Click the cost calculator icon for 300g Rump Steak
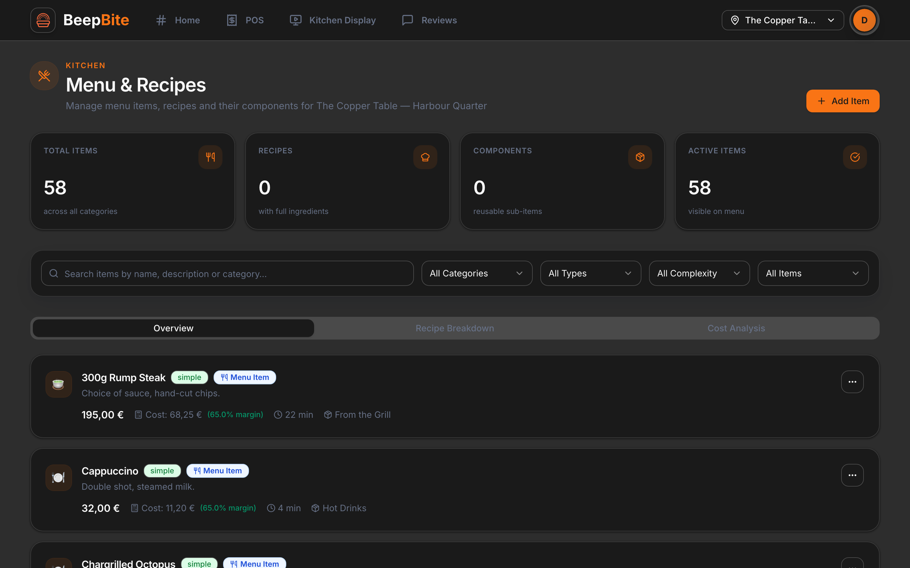 pyautogui.click(x=138, y=415)
